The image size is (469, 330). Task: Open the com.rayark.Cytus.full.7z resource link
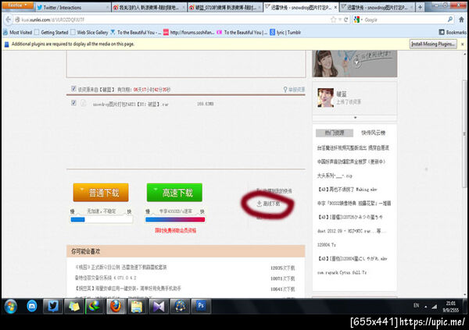click(342, 272)
